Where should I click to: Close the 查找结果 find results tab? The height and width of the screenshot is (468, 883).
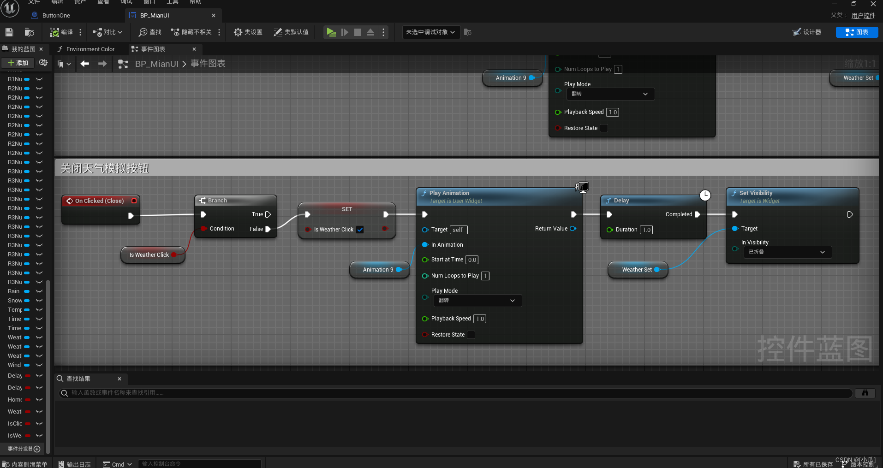[x=119, y=379]
